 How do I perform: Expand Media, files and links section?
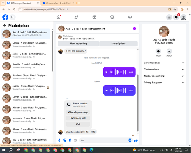(164, 76)
